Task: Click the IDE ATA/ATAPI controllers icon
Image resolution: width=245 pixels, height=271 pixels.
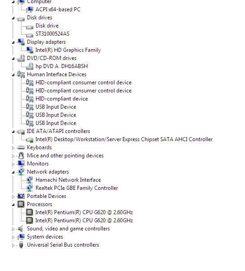Action: pos(21,132)
